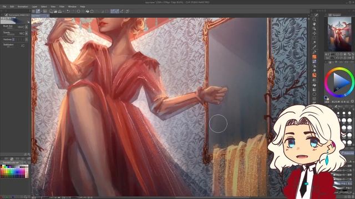Toggle the second highlighted Snap to Special Ruler button
The height and width of the screenshot is (199, 355).
click(117, 11)
